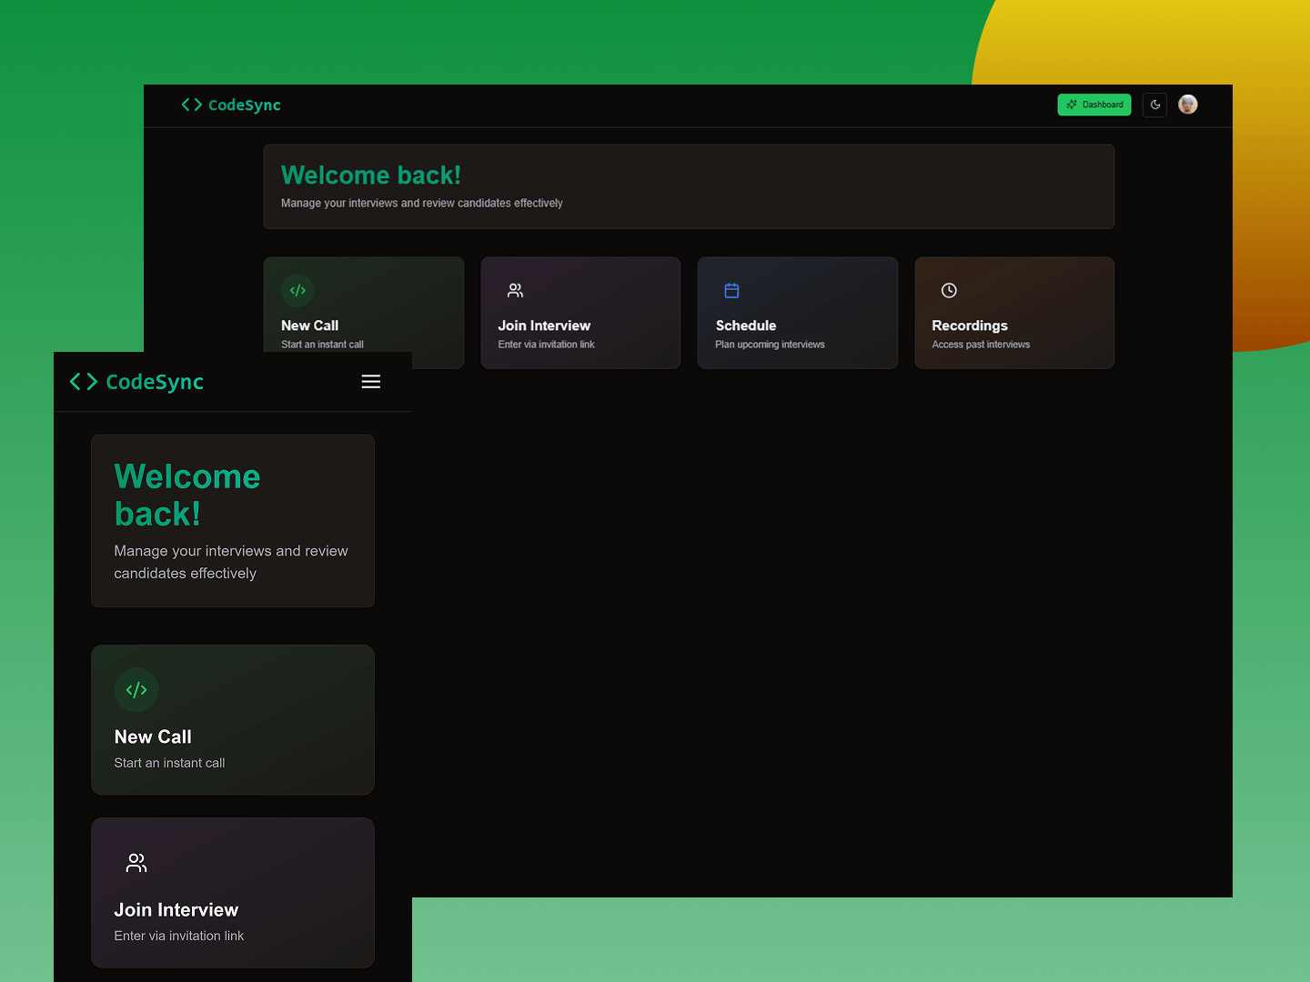The height and width of the screenshot is (982, 1310).
Task: Click the Welcome back heading panel
Action: click(x=689, y=185)
